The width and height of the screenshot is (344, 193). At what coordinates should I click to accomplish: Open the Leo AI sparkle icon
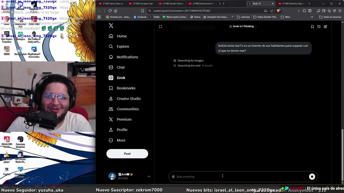(329, 11)
